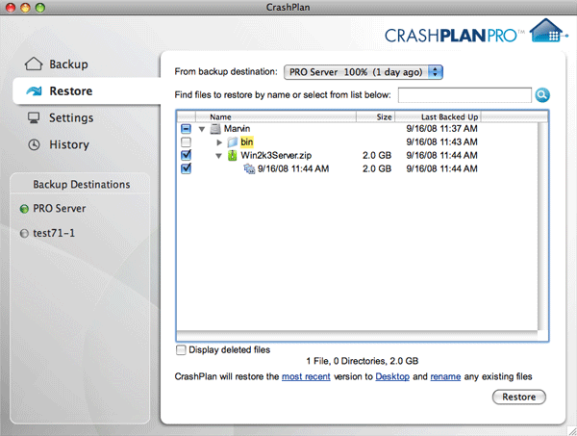The width and height of the screenshot is (577, 436).
Task: Click the yellow minimize window button
Action: pos(25,8)
